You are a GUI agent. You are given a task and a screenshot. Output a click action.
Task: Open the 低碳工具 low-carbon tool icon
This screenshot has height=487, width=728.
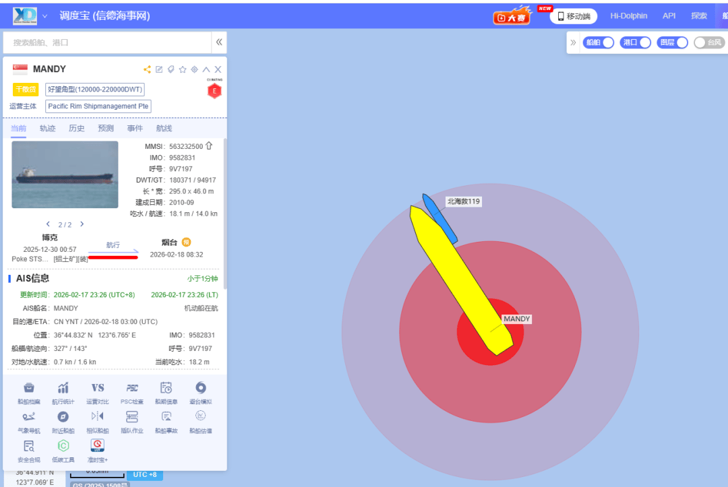63,446
